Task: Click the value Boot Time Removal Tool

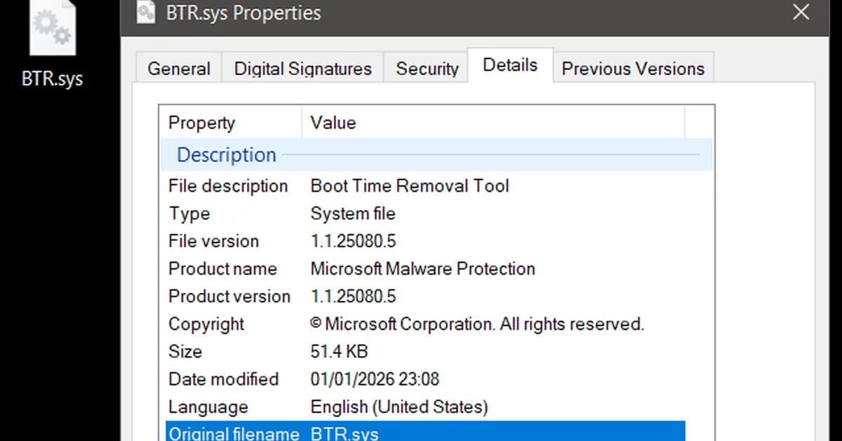Action: point(410,186)
